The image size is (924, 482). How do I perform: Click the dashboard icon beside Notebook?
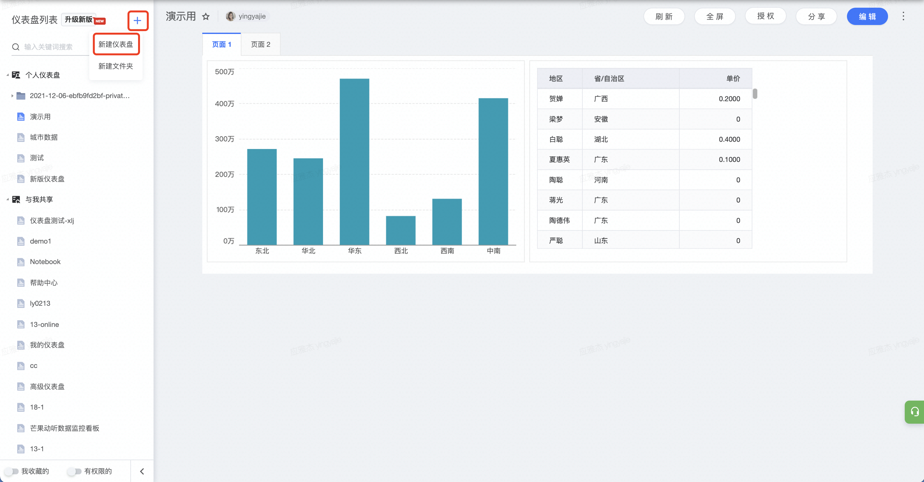coord(21,262)
